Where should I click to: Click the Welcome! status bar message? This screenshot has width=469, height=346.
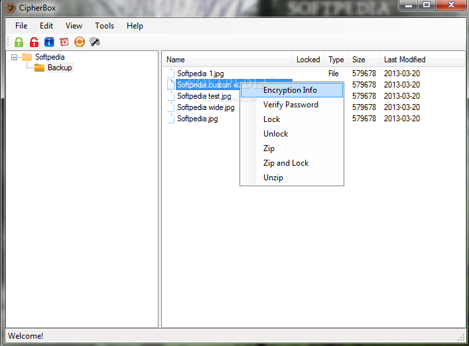tap(26, 336)
